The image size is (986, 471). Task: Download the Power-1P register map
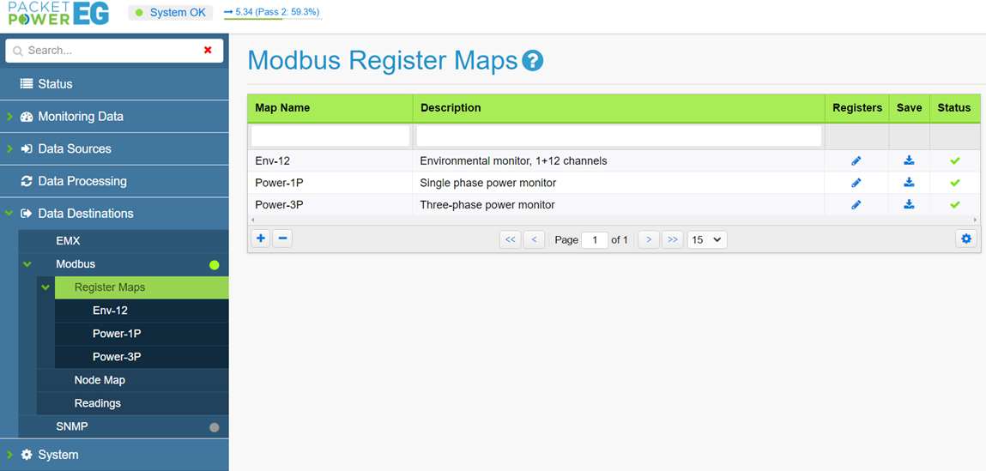909,183
